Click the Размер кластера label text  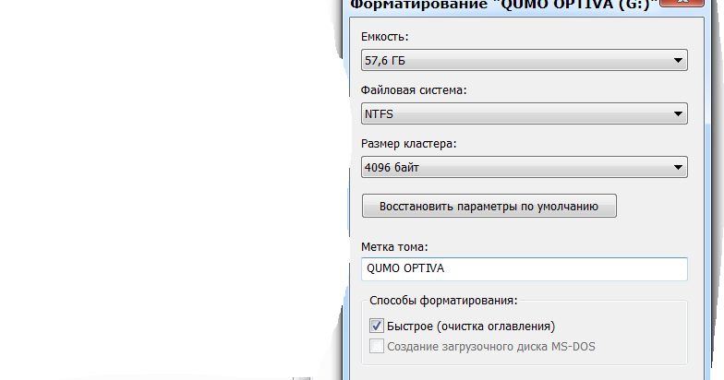409,144
